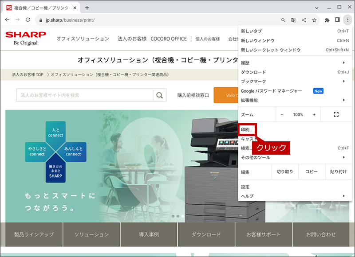Toggle the side panel icon
The height and width of the screenshot is (257, 355).
[337, 20]
